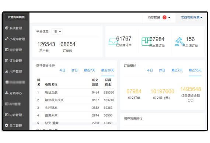This screenshot has width=210, height=143.
Task: Click movie name 怒火·重案 in the table
Action: (x=52, y=123)
